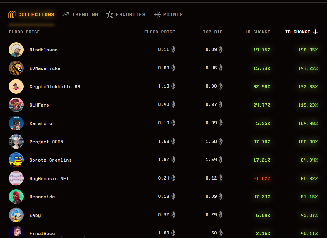This screenshot has width=327, height=238.
Task: Click the left Floor Price header label
Action: [x=24, y=32]
